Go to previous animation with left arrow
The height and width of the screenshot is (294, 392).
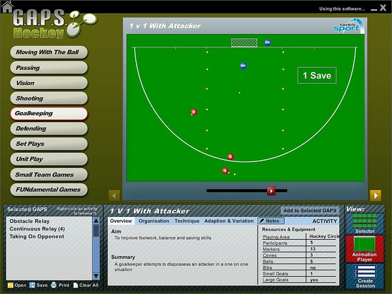[114, 195]
